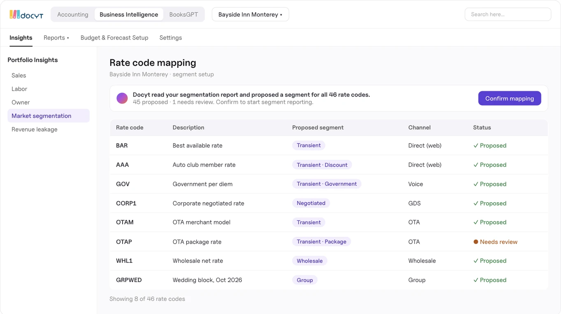Click the Wholesale segment tag for WHL1
561x314 pixels.
click(x=310, y=261)
